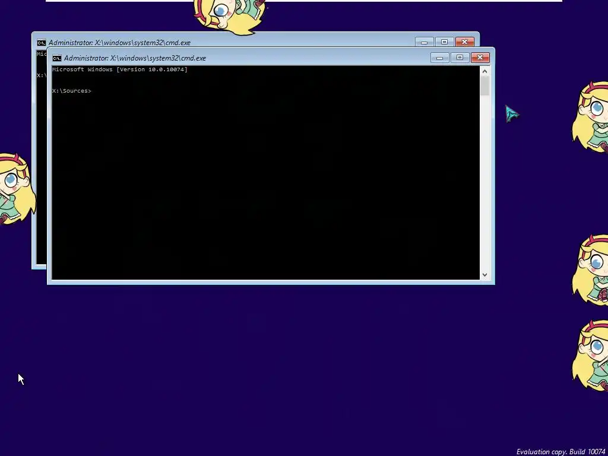
Task: Click the vertical scrollbar thumb in front console
Action: coord(484,86)
